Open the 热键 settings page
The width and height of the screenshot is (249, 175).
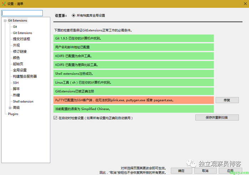(16, 95)
